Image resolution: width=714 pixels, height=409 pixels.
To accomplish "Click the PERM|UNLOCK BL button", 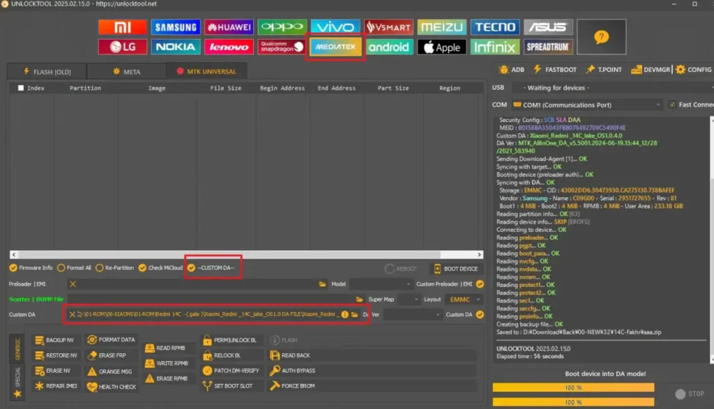I will [230, 340].
